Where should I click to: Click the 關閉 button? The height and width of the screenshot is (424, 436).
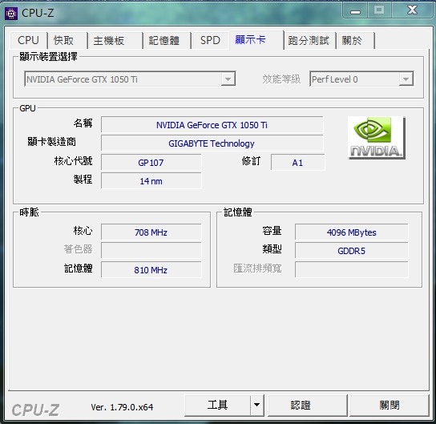click(389, 405)
